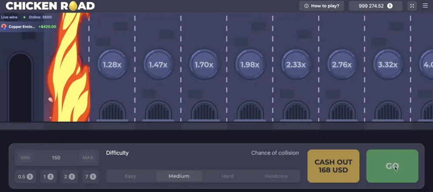Viewport: 433px width, 192px height.
Task: Choose the 7 dollar quick bet
Action: pos(91,176)
